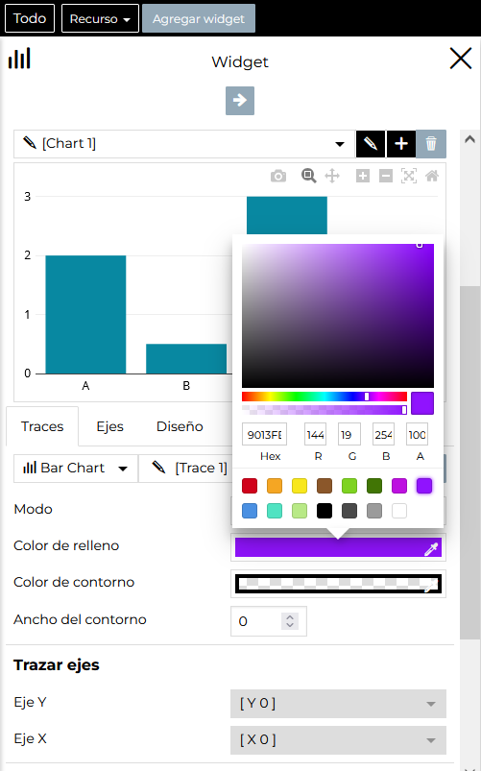Image resolution: width=481 pixels, height=771 pixels.
Task: Pick the pale green preset swatch
Action: point(300,511)
